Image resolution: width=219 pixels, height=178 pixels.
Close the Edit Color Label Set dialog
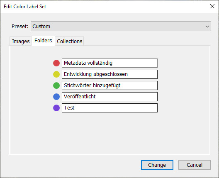pyautogui.click(x=212, y=6)
